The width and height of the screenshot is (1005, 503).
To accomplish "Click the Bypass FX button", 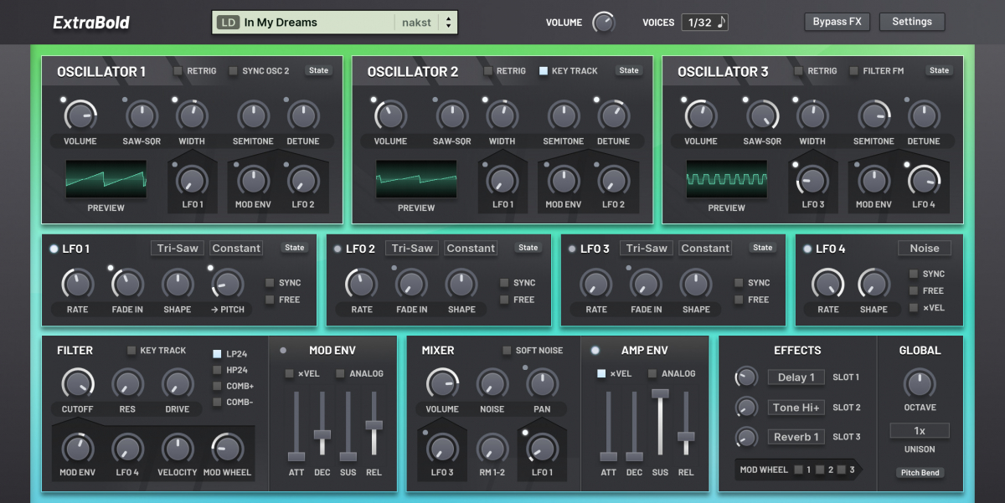I will point(837,22).
